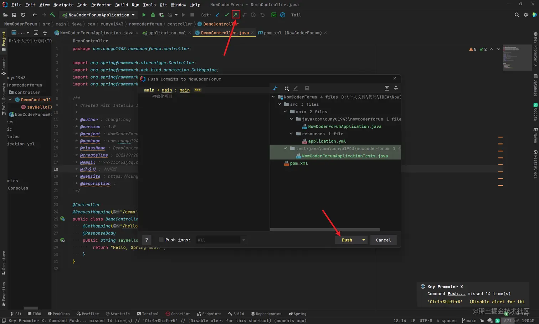Viewport: 539px width, 324px height.
Task: Click the Tail toolbar button
Action: pyautogui.click(x=296, y=15)
